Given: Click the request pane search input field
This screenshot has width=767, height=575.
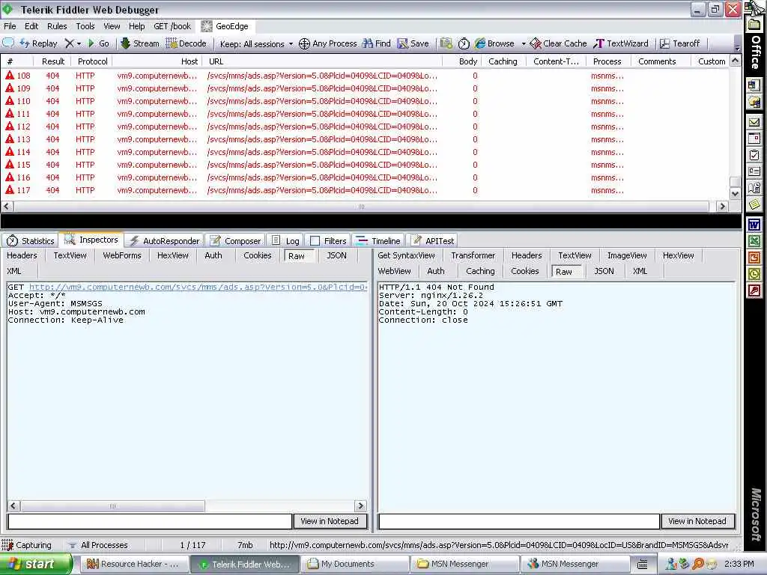Looking at the screenshot, I should 150,521.
